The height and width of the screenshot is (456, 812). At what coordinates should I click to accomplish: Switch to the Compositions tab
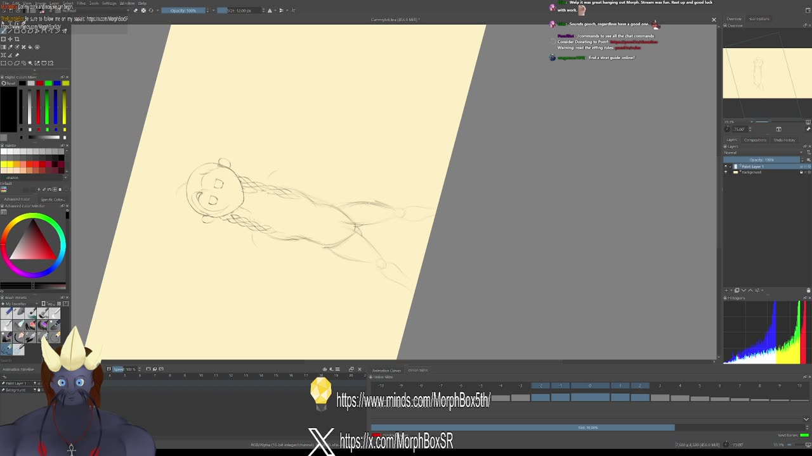(755, 140)
